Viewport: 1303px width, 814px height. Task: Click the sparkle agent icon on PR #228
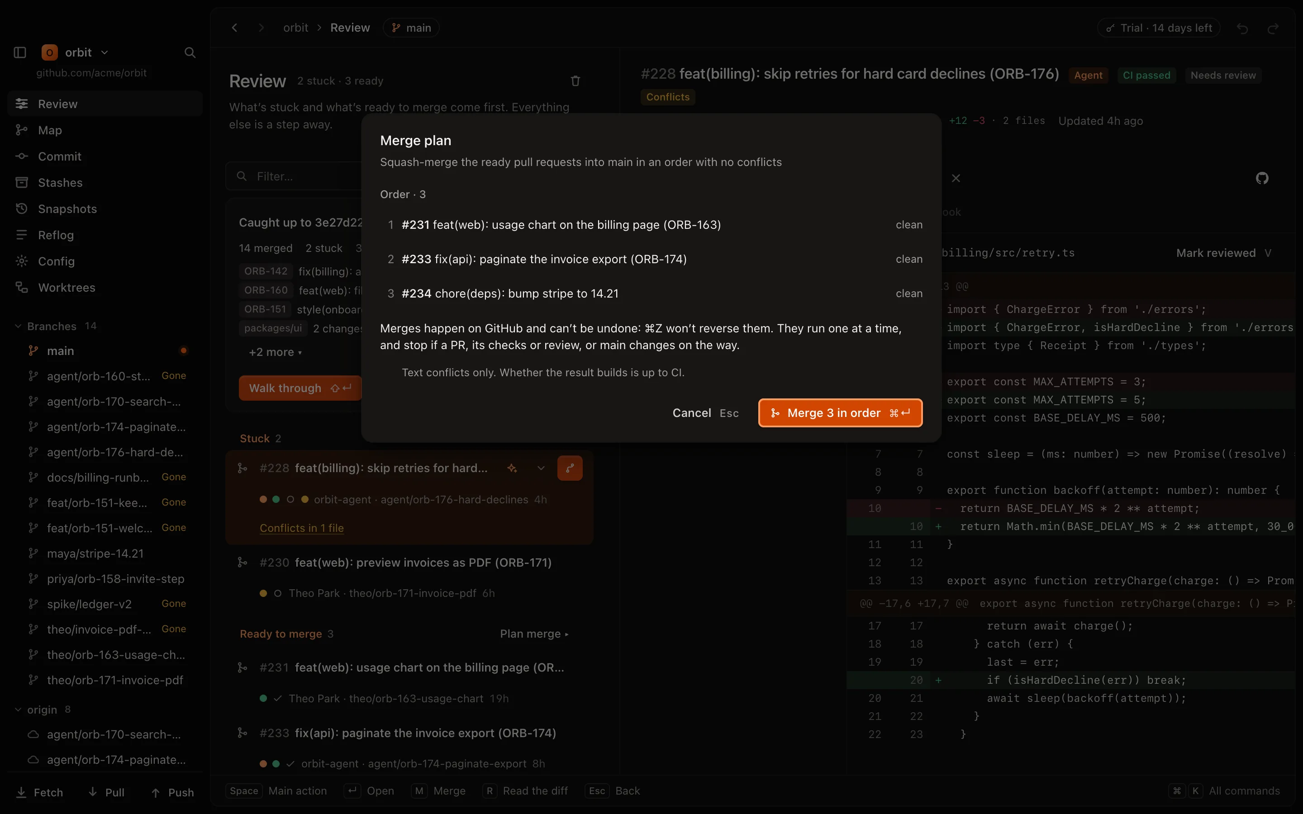(x=512, y=469)
